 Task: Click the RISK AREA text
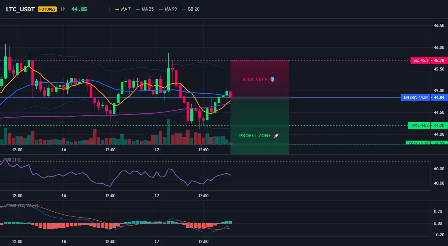click(255, 79)
